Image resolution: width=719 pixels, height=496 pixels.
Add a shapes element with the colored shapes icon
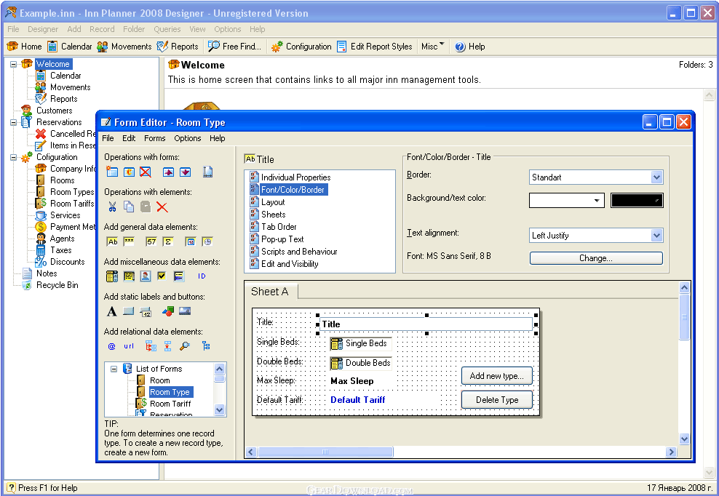tap(168, 311)
